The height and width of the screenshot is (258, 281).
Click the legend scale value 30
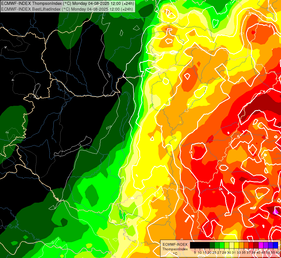(x=229, y=253)
